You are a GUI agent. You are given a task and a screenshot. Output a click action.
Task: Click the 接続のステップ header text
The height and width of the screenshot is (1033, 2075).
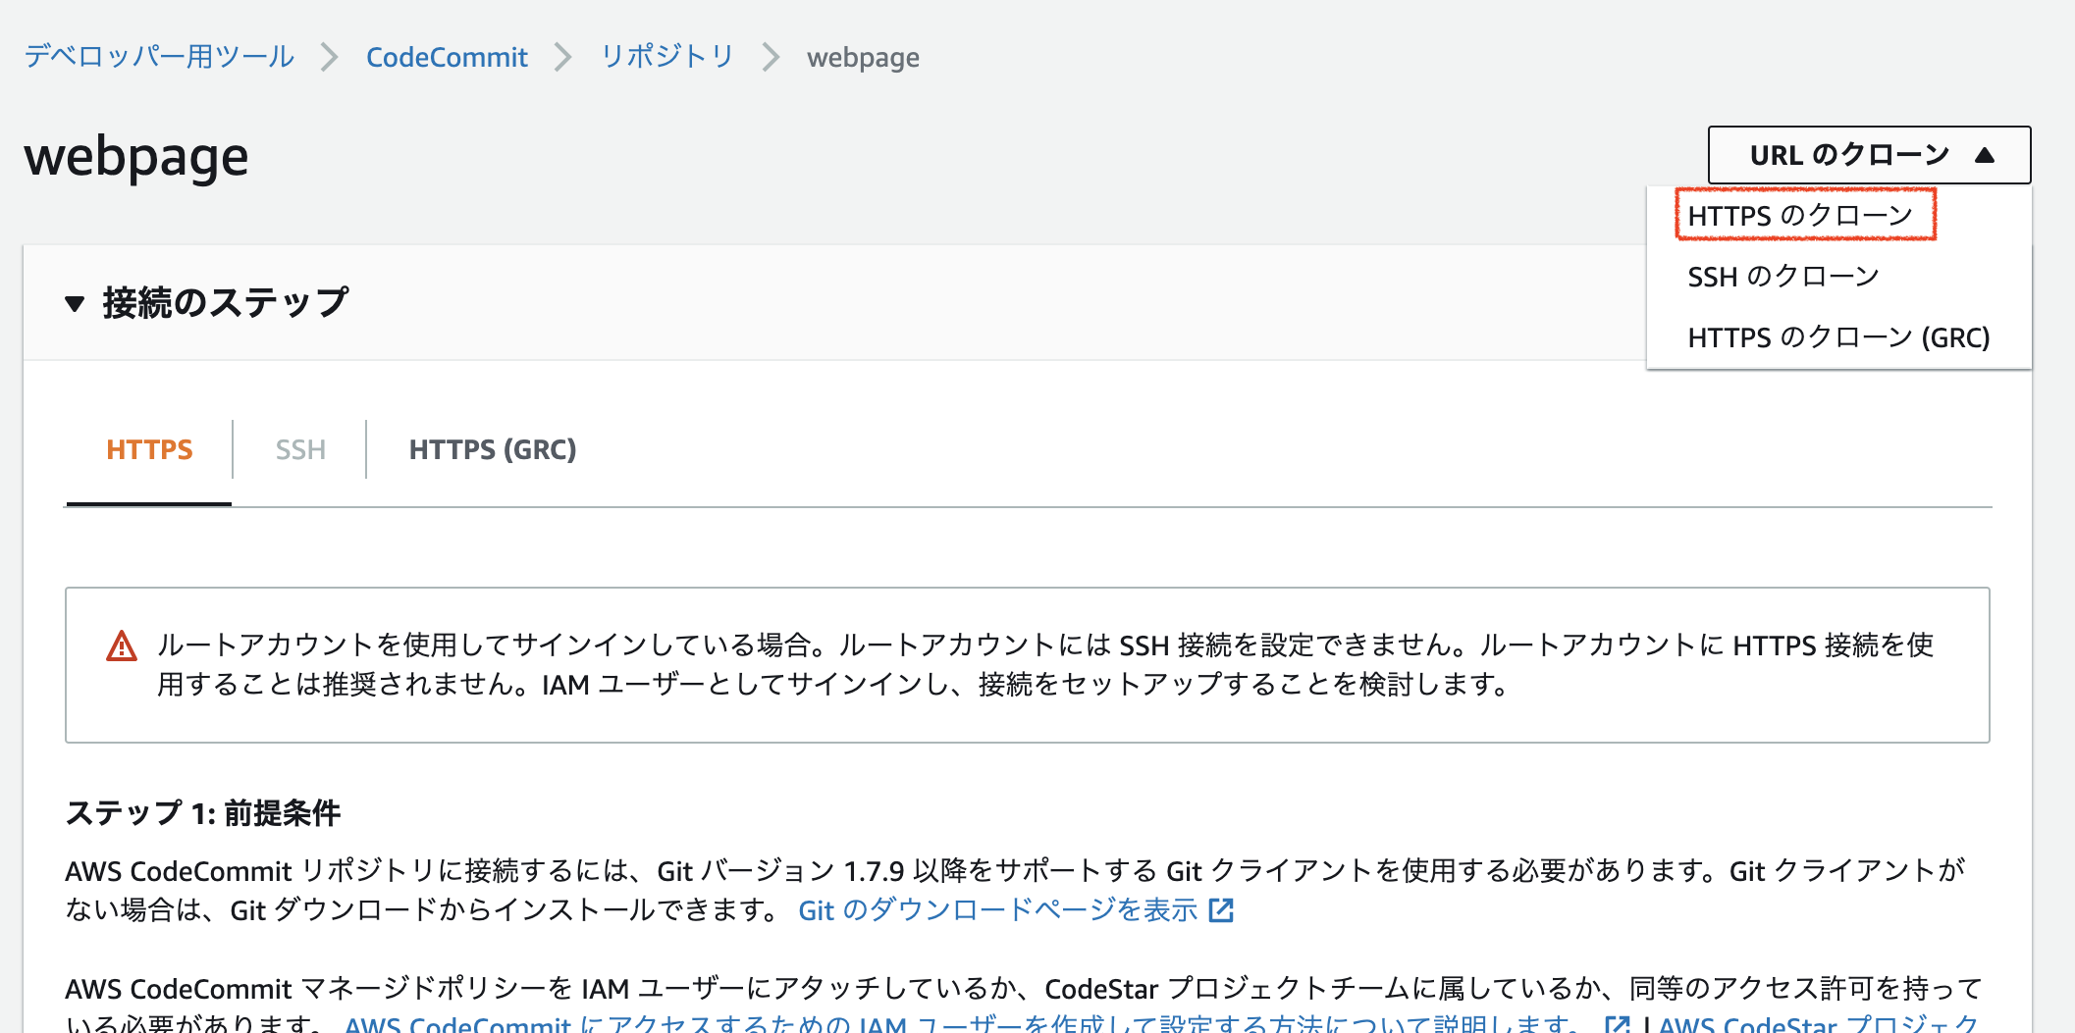[x=226, y=302]
